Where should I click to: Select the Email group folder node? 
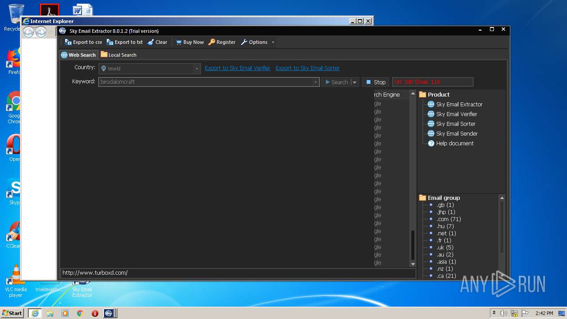439,198
